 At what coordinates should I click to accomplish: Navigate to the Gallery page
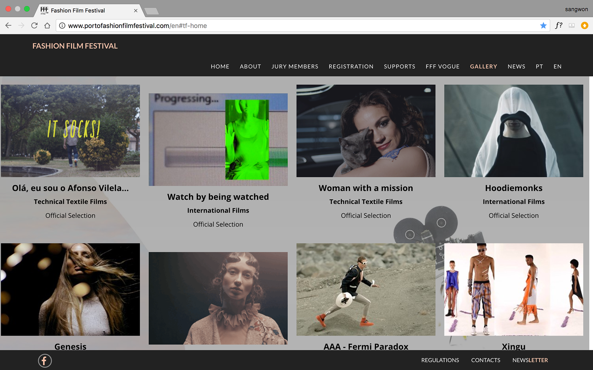tap(483, 66)
